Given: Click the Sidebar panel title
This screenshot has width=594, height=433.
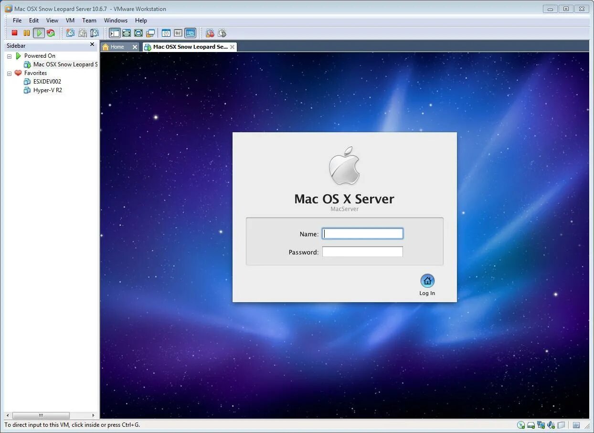Looking at the screenshot, I should [16, 46].
